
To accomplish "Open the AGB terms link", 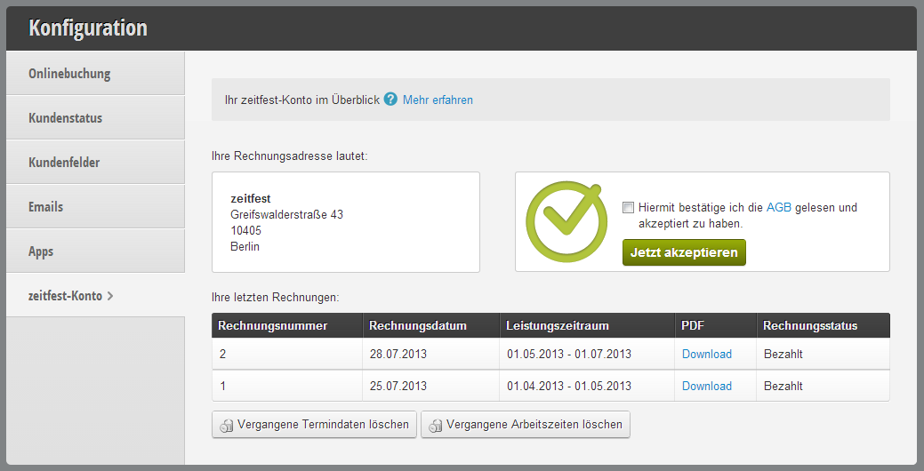I will [x=778, y=207].
